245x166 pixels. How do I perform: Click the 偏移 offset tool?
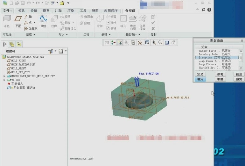pyautogui.click(x=111, y=28)
